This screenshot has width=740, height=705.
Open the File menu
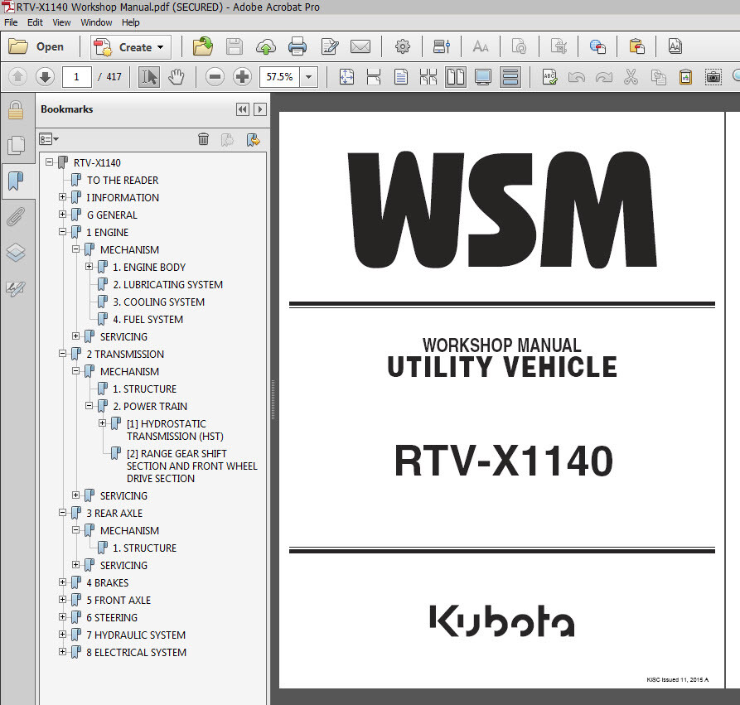point(11,22)
